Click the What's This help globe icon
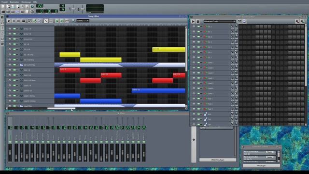This screenshot has height=174, width=309. (x=32, y=6)
